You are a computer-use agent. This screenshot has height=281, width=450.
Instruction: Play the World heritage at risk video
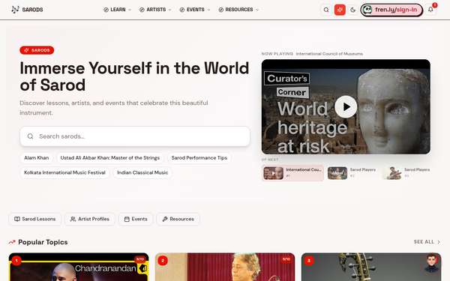(346, 106)
